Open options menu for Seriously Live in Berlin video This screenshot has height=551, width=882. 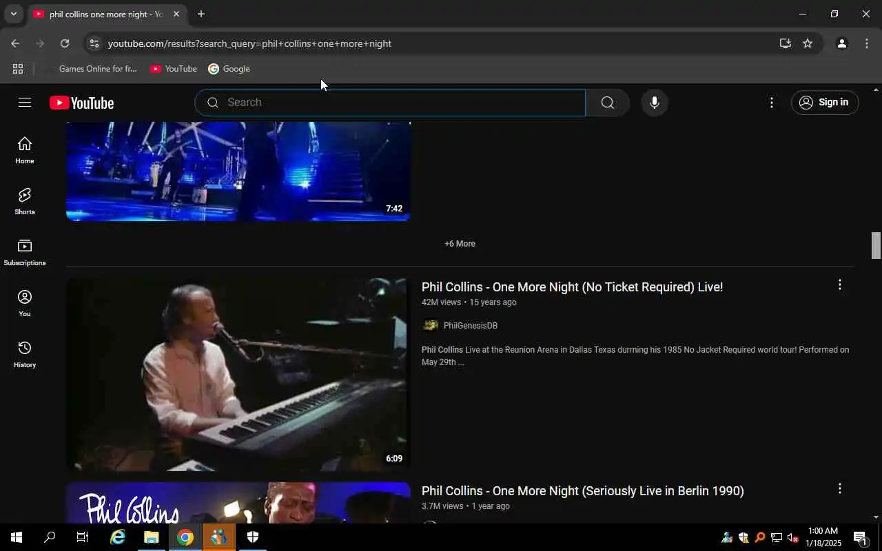click(839, 488)
